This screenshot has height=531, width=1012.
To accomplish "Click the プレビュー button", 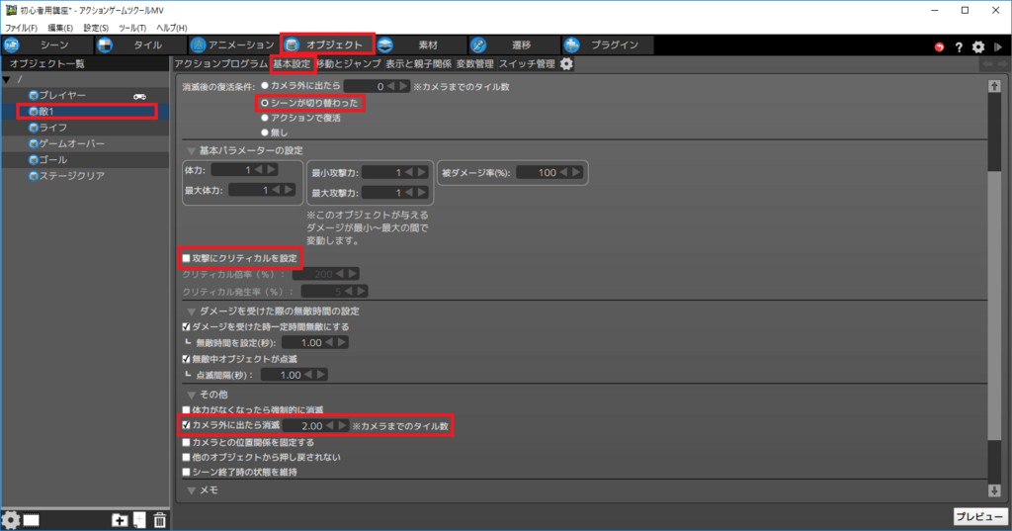I will point(979,517).
